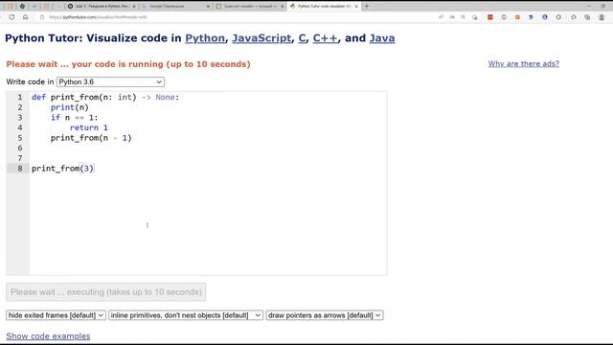Click the 'print_from(3)' call on line 8

coord(62,169)
